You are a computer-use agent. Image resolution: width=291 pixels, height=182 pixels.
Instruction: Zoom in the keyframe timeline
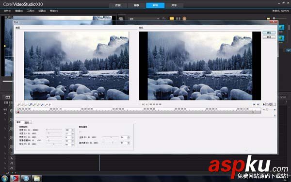[275, 110]
